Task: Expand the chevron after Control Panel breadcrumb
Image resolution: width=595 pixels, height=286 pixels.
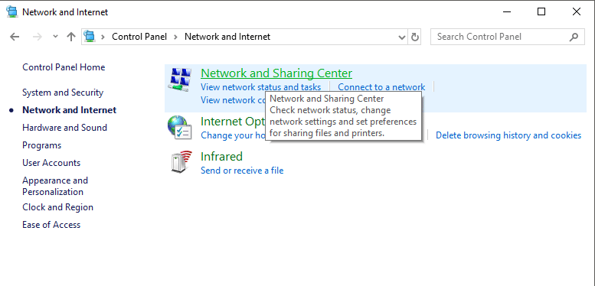Action: point(175,37)
